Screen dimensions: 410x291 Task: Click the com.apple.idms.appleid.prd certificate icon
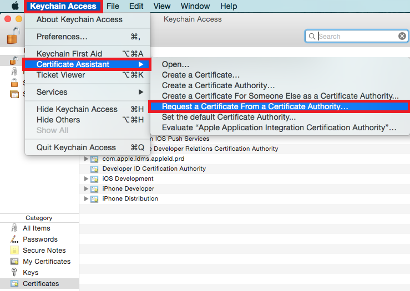(x=94, y=159)
